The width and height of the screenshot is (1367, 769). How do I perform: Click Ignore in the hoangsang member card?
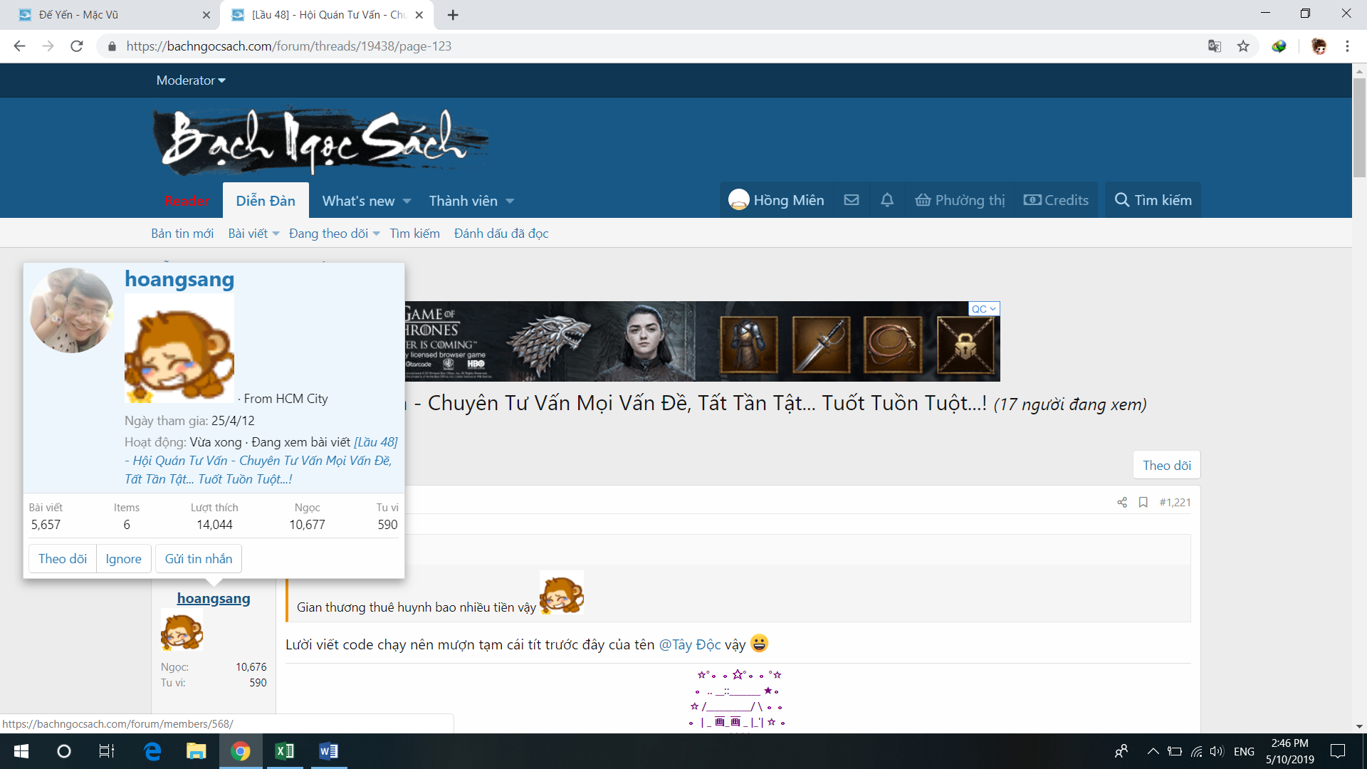click(x=123, y=559)
